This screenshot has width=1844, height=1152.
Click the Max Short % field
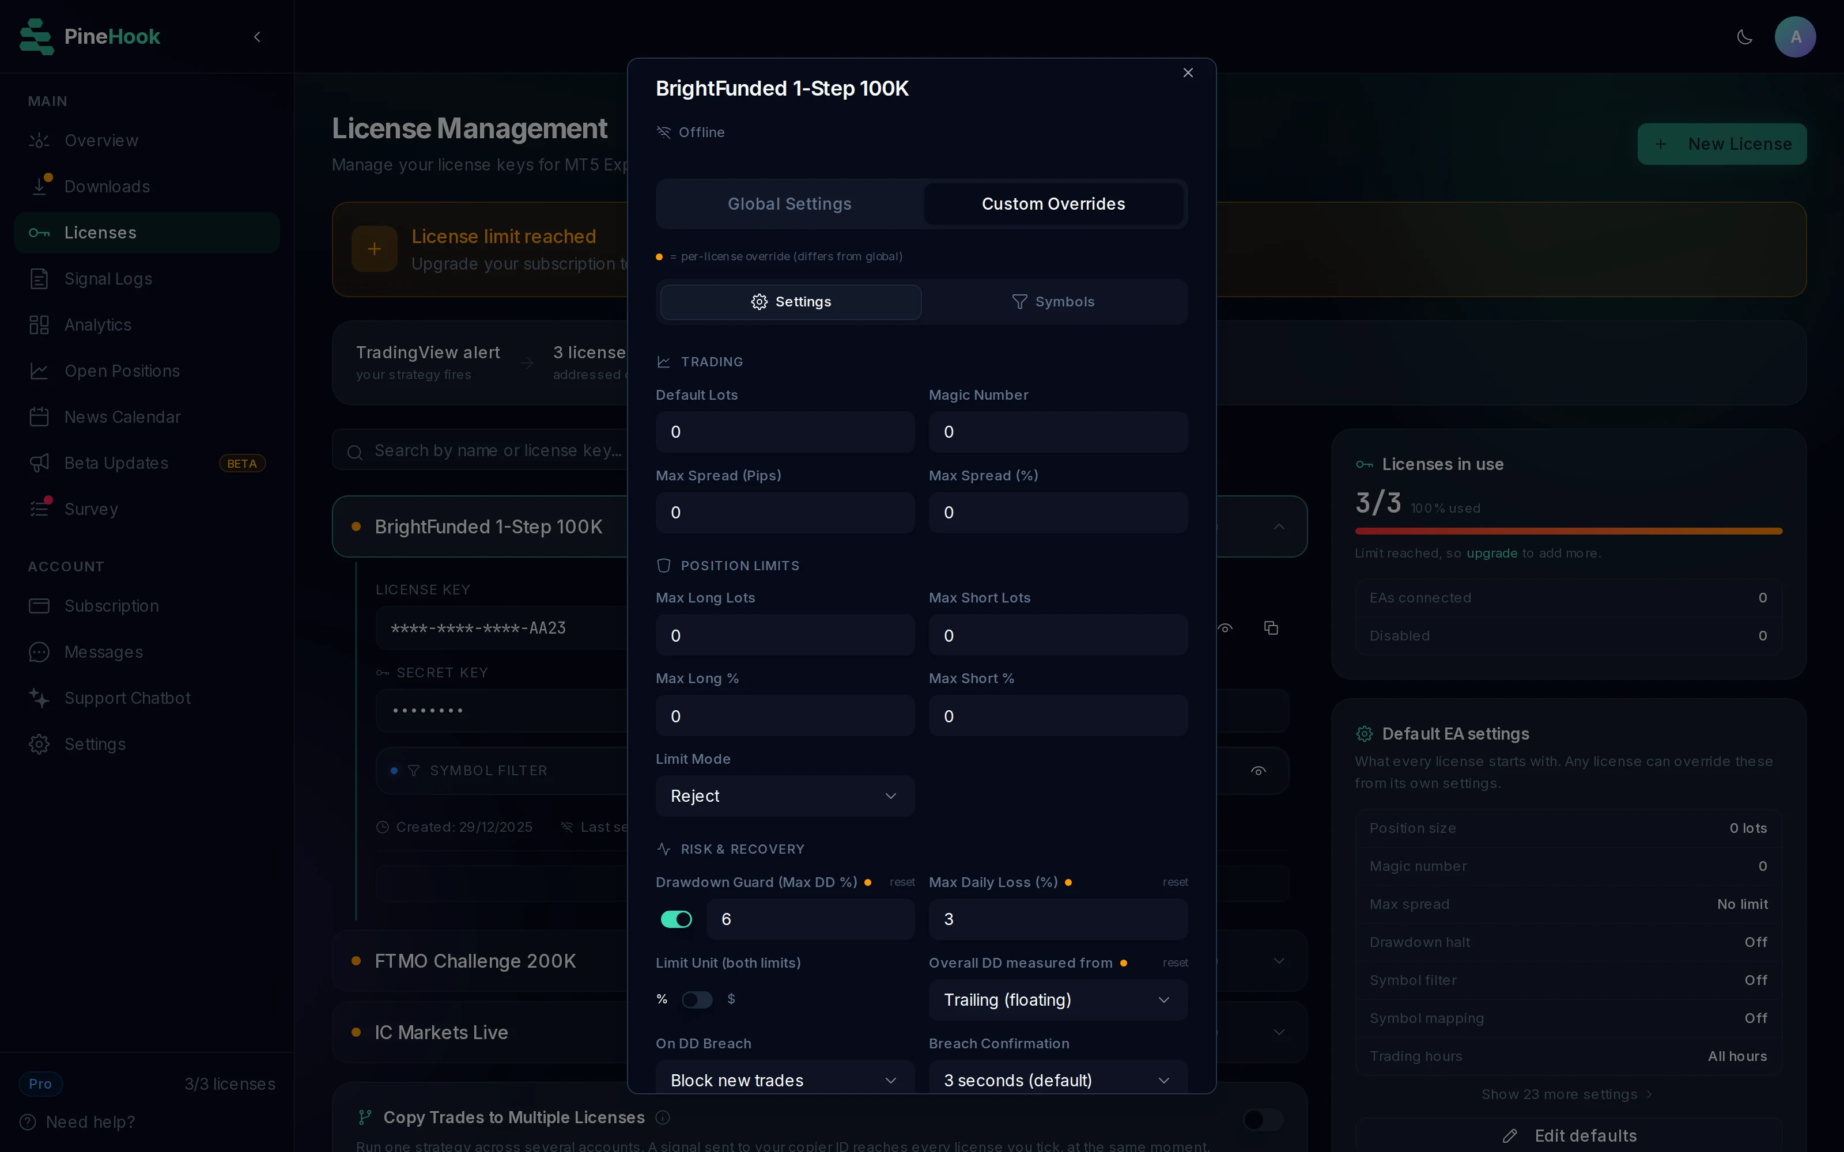click(x=1057, y=716)
